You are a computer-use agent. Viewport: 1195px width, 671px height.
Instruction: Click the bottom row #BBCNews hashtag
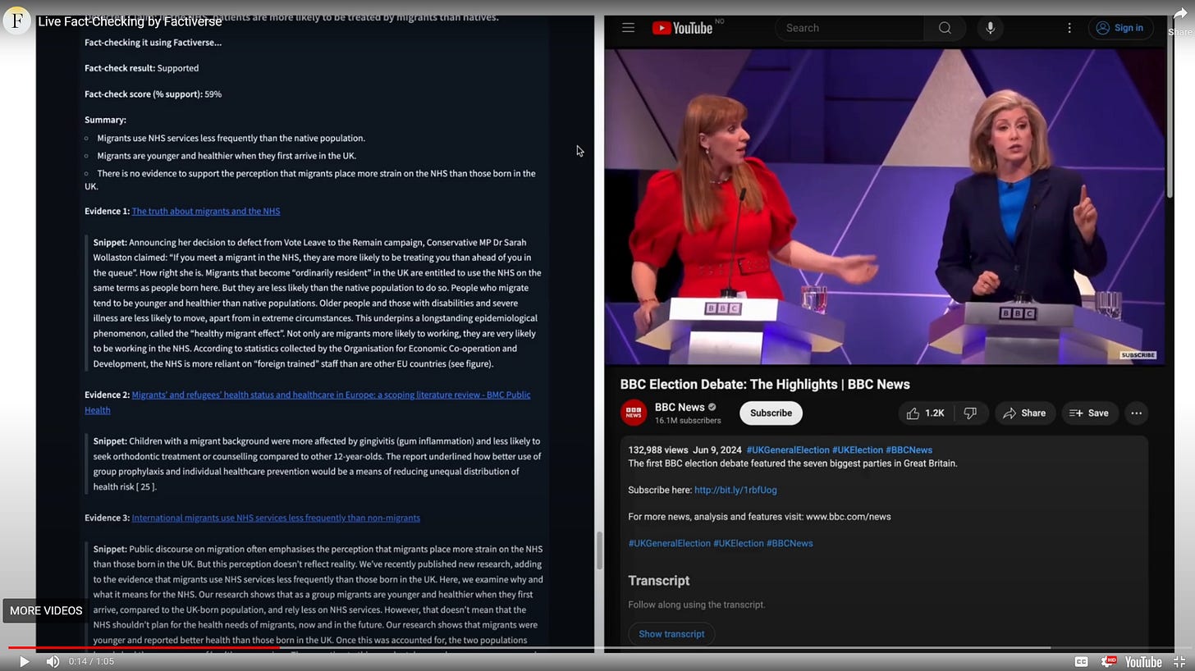tap(790, 543)
